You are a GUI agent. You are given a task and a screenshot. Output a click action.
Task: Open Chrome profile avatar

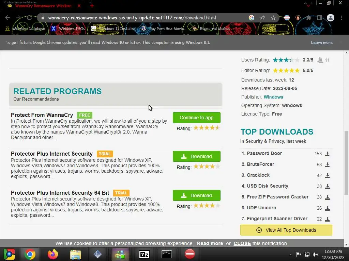(x=331, y=18)
